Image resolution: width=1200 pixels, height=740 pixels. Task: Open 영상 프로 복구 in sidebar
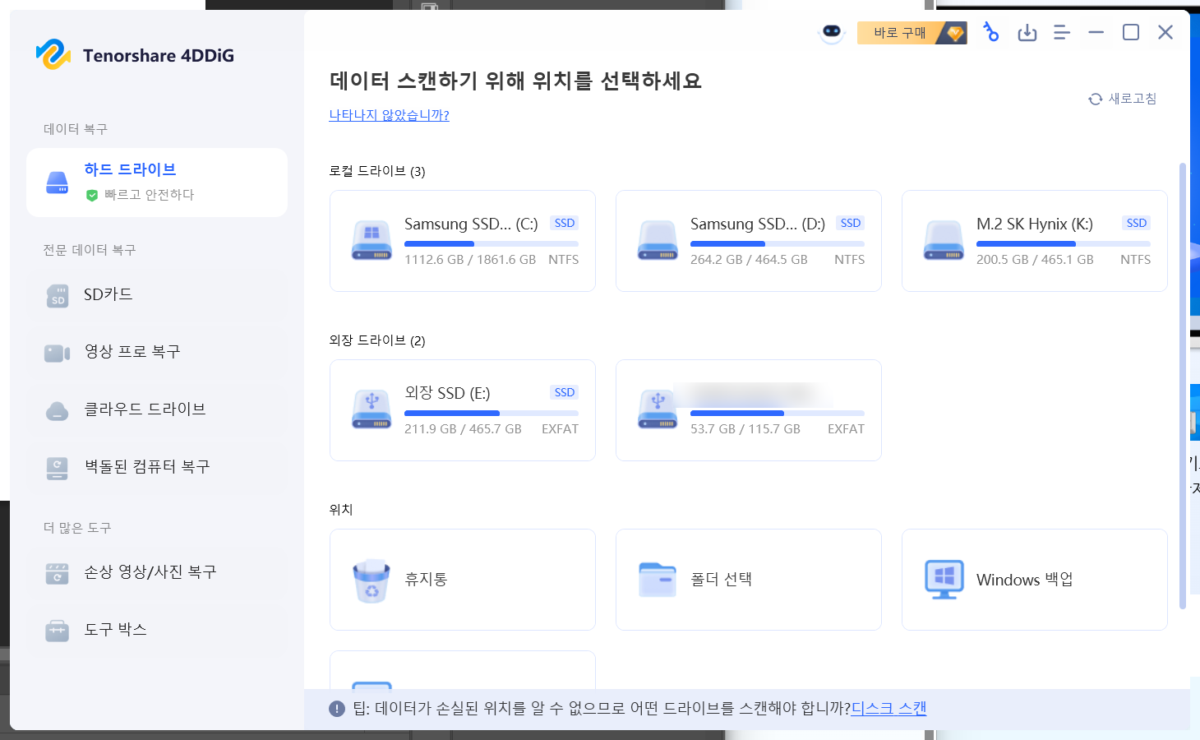[157, 352]
